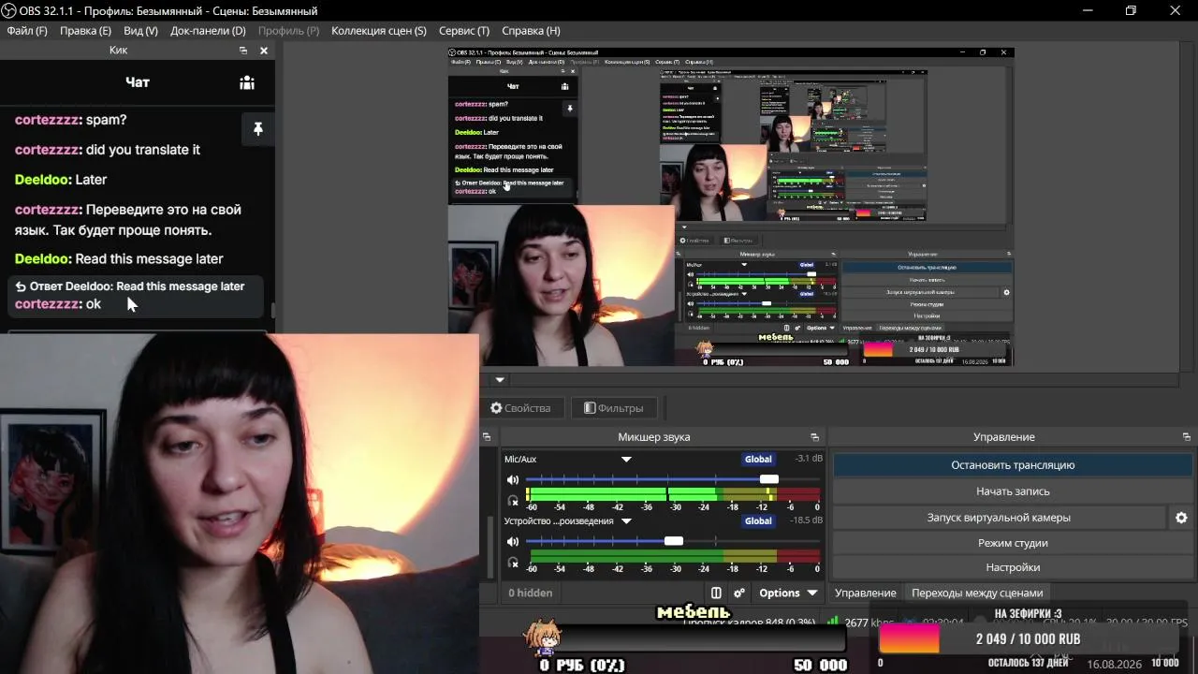
Task: Enable Режим студии
Action: pos(1013,543)
